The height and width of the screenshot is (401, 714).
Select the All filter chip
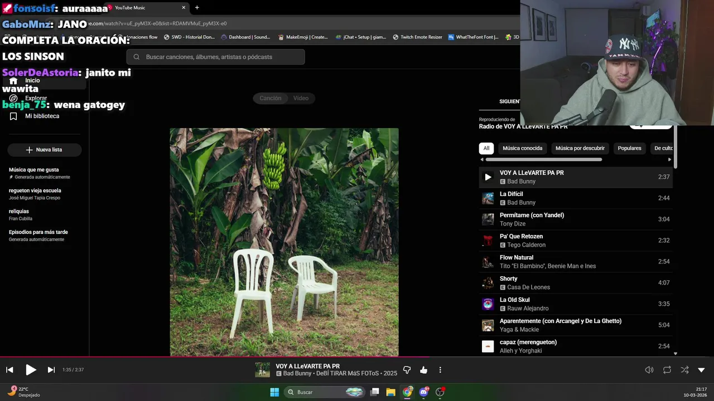(x=486, y=148)
